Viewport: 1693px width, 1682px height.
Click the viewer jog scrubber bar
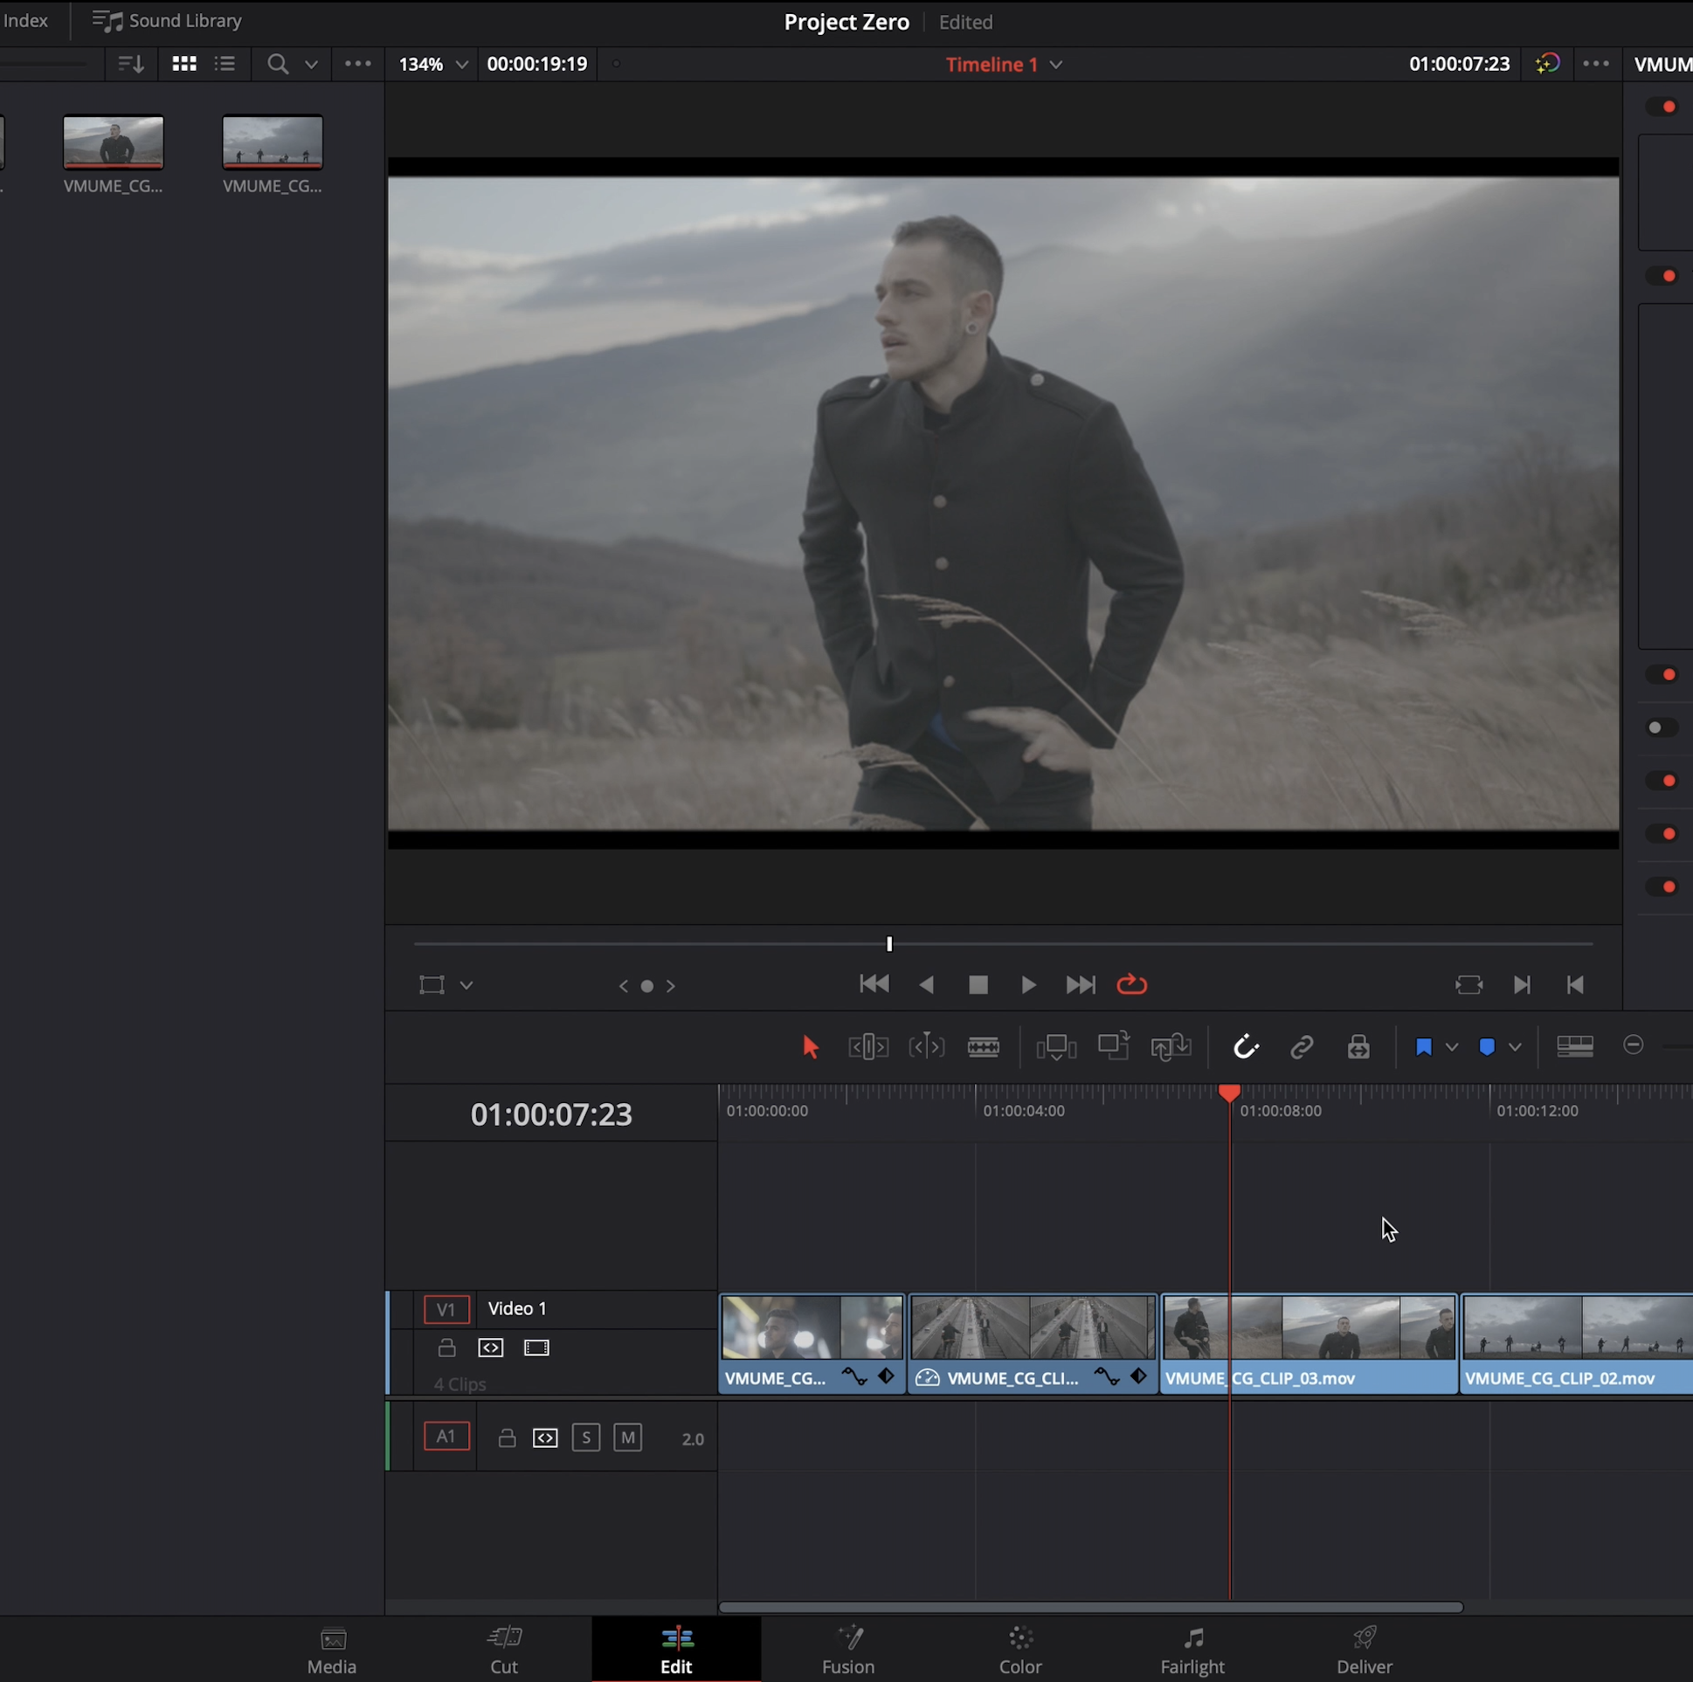[x=1003, y=944]
